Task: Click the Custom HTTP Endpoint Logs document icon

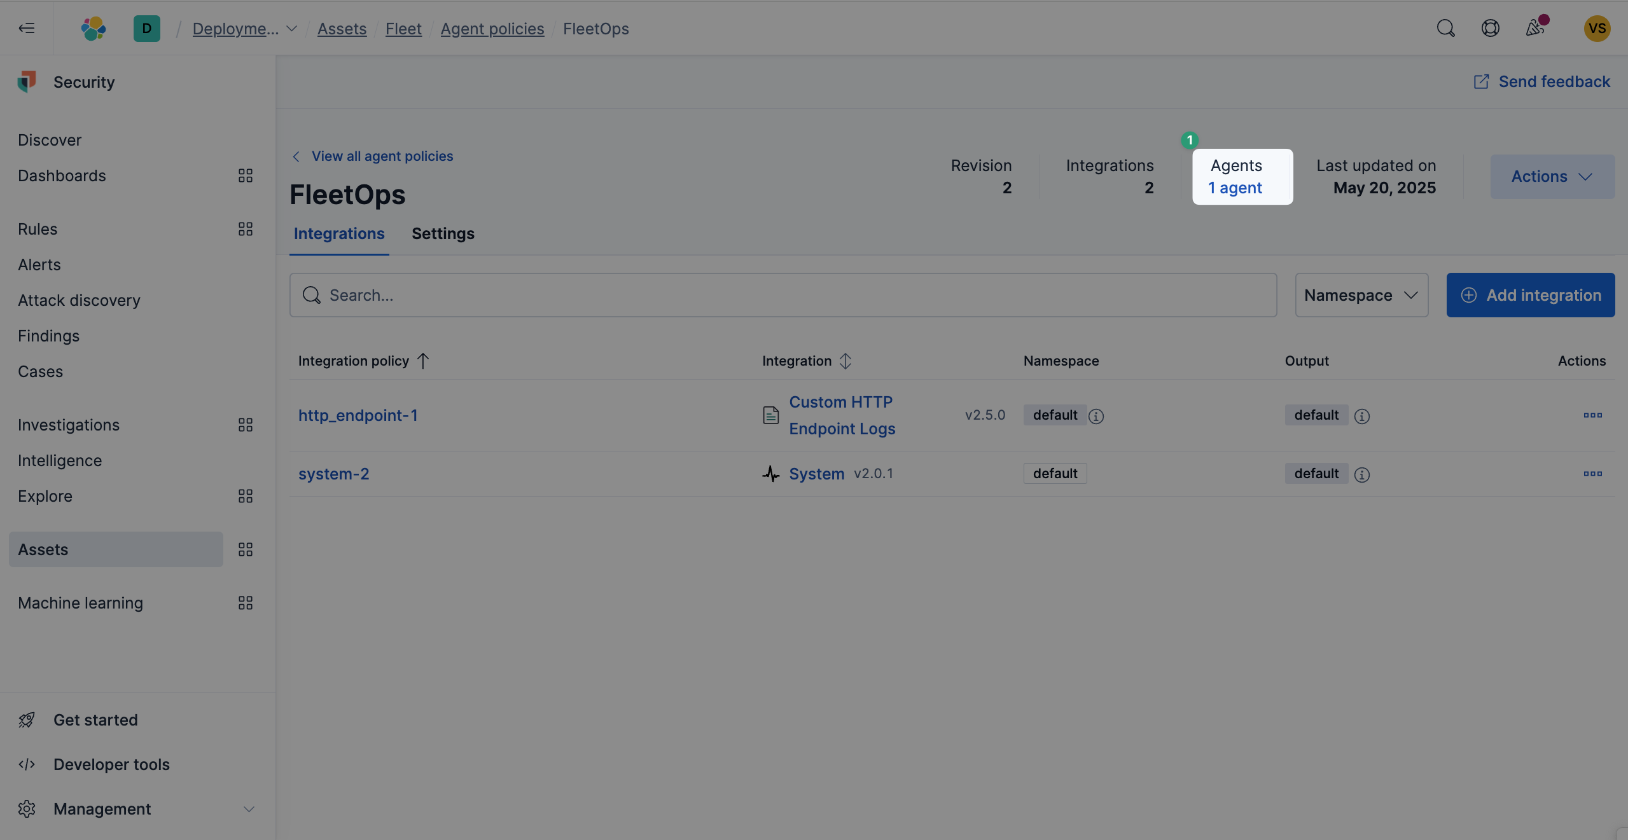Action: [770, 415]
